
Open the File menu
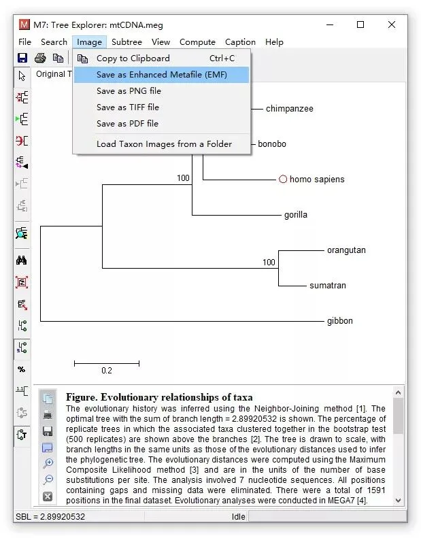click(x=24, y=42)
